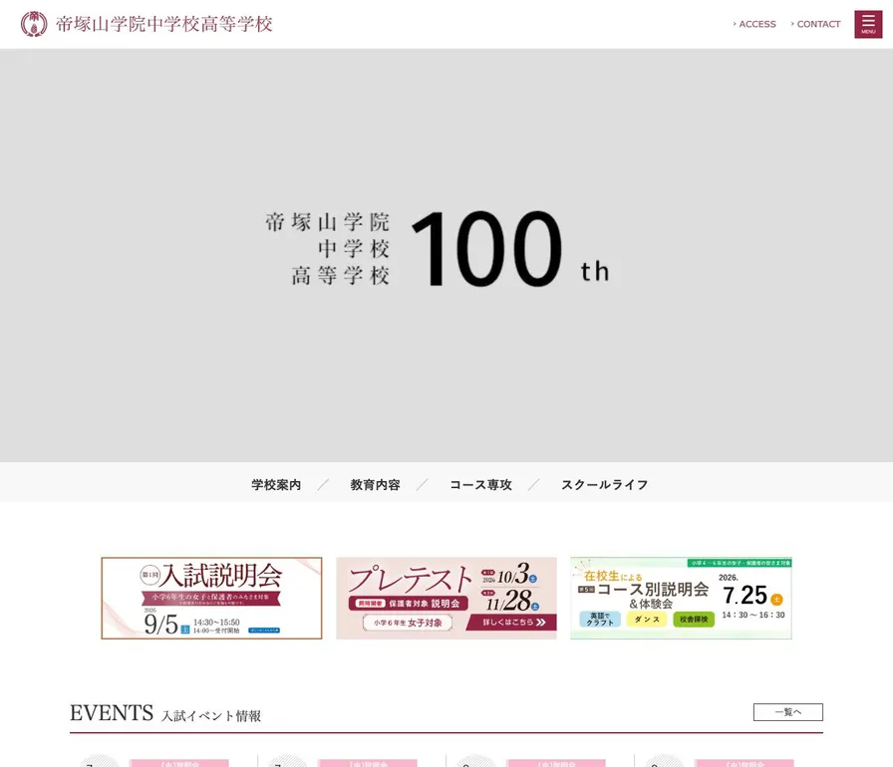893x767 pixels.
Task: Open the 学校案内 menu item
Action: pos(276,485)
